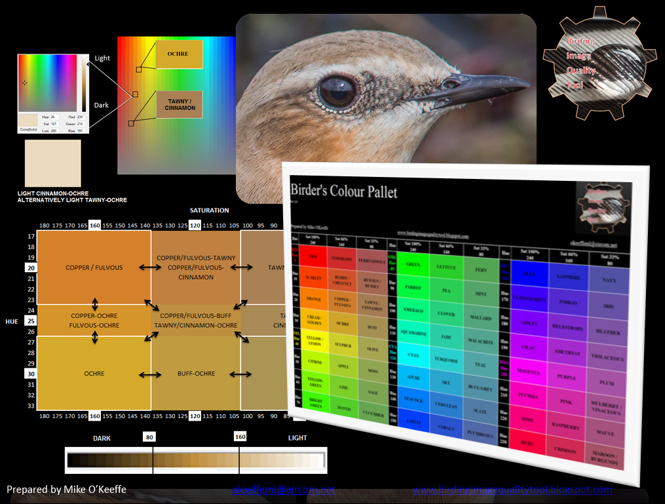The width and height of the screenshot is (665, 504).
Task: Click the LIGHT CINNAMON-OCHRE sample square
Action: pyautogui.click(x=52, y=163)
